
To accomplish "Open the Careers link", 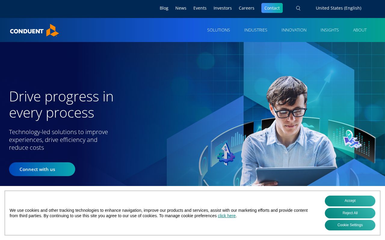I will pyautogui.click(x=247, y=8).
